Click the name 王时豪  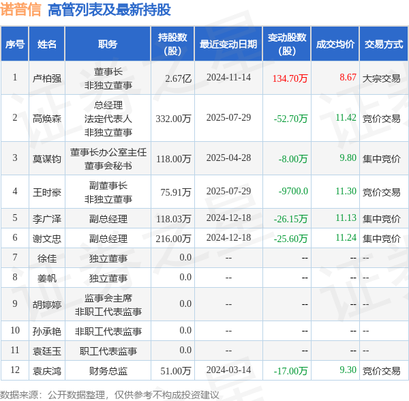point(47,192)
